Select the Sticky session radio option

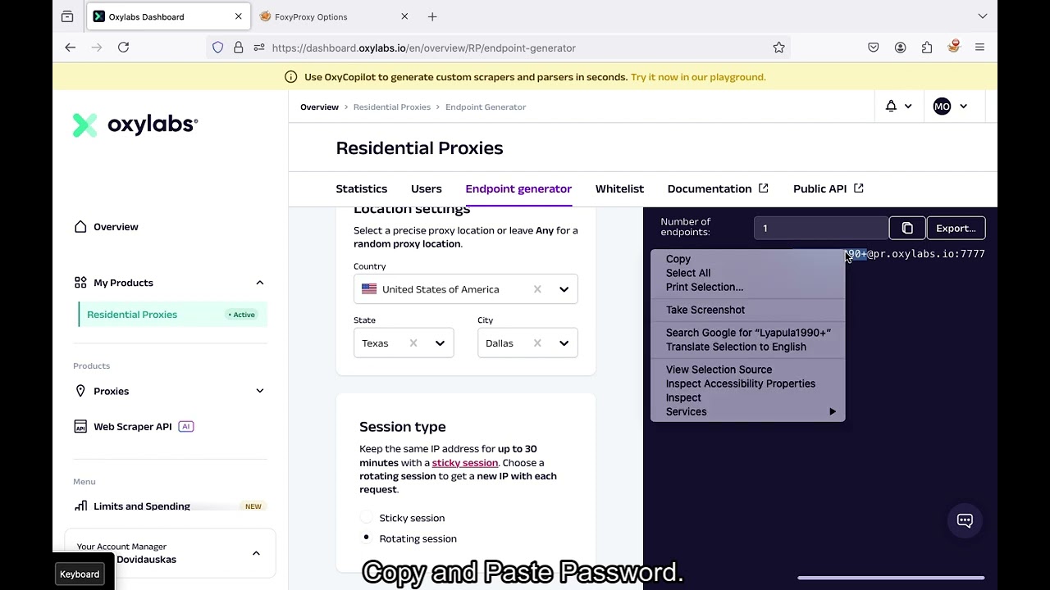(x=367, y=518)
